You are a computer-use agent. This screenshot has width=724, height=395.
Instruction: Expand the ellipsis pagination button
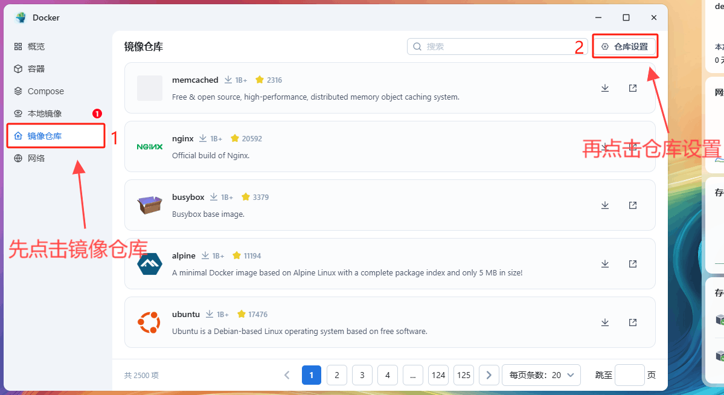tap(412, 375)
